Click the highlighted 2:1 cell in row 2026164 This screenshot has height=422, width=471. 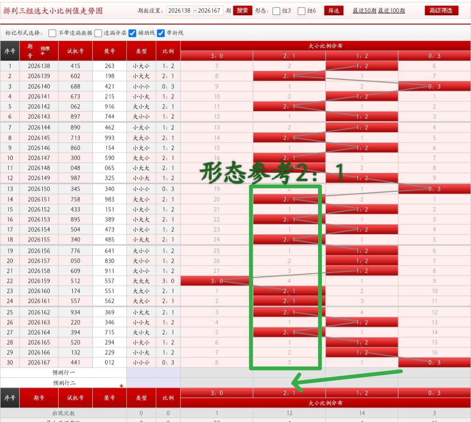pos(289,333)
